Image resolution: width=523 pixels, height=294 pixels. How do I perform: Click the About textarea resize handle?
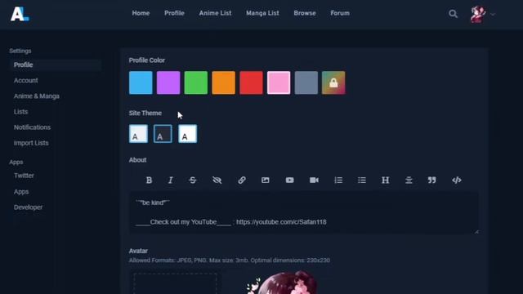click(x=476, y=232)
